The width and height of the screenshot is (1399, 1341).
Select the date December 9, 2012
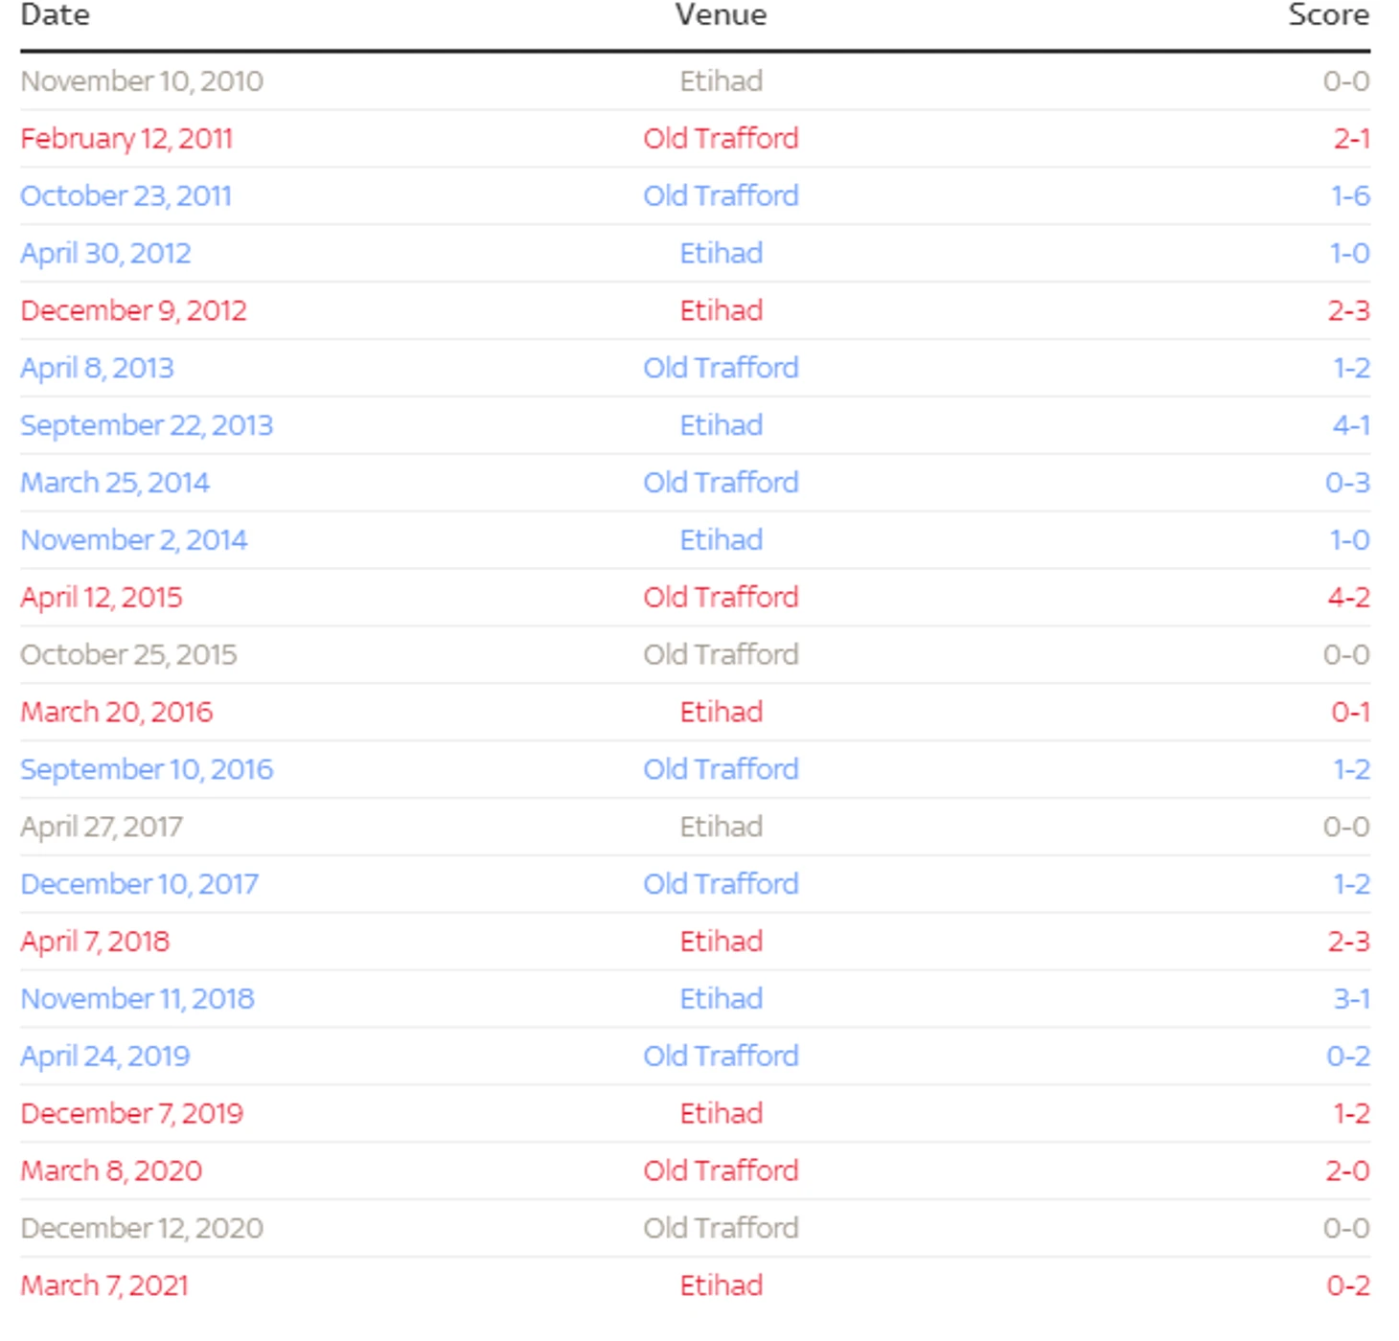tap(133, 311)
